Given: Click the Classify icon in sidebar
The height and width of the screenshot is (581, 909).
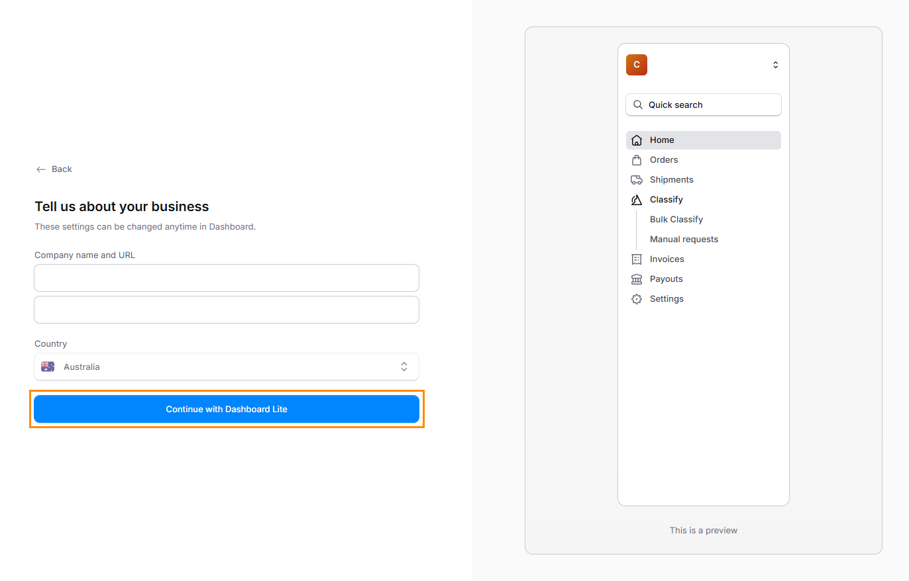Looking at the screenshot, I should (637, 200).
